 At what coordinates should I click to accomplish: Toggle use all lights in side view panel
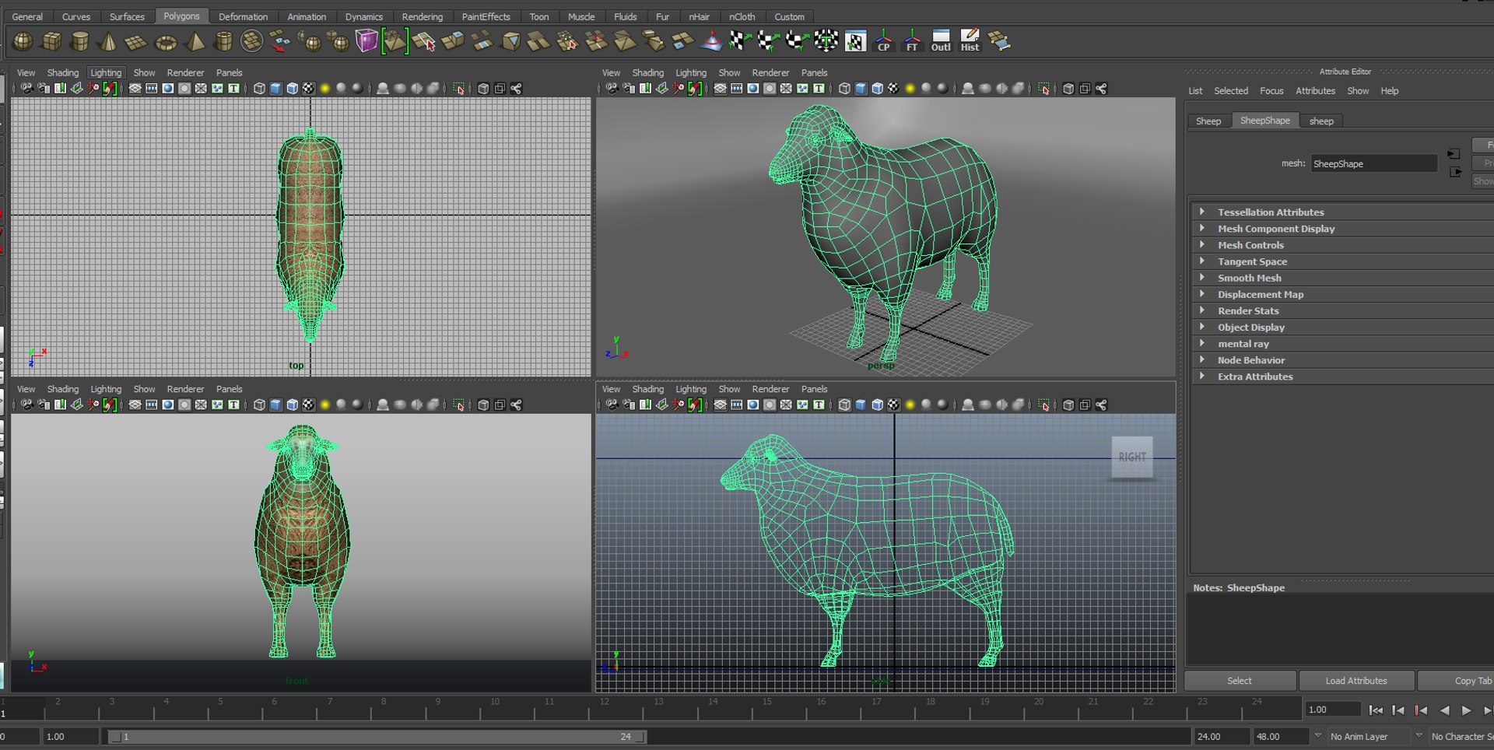(910, 405)
